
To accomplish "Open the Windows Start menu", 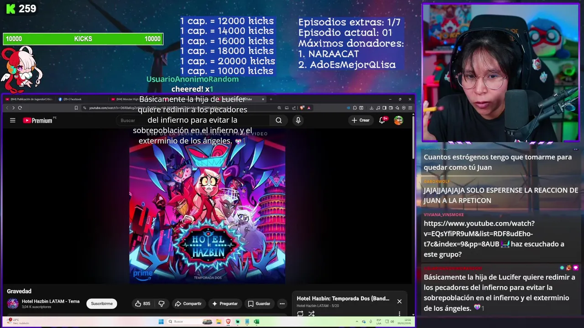I will point(161,322).
